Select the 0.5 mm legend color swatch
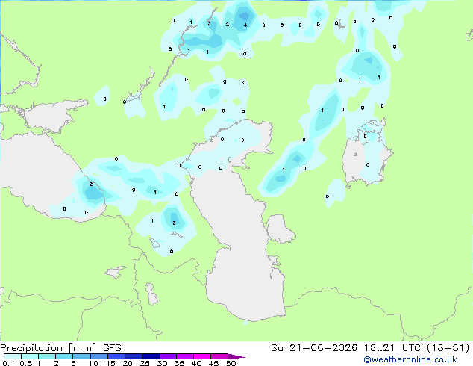 (30, 356)
